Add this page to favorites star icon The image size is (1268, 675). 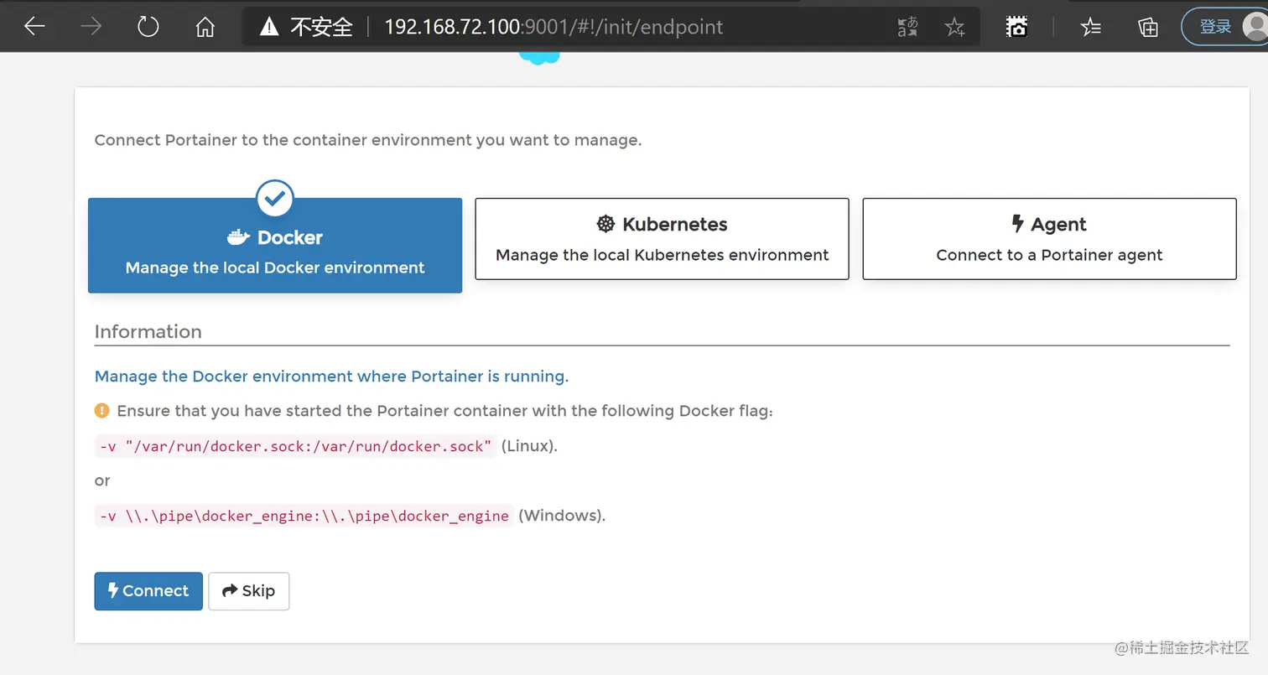pyautogui.click(x=954, y=28)
